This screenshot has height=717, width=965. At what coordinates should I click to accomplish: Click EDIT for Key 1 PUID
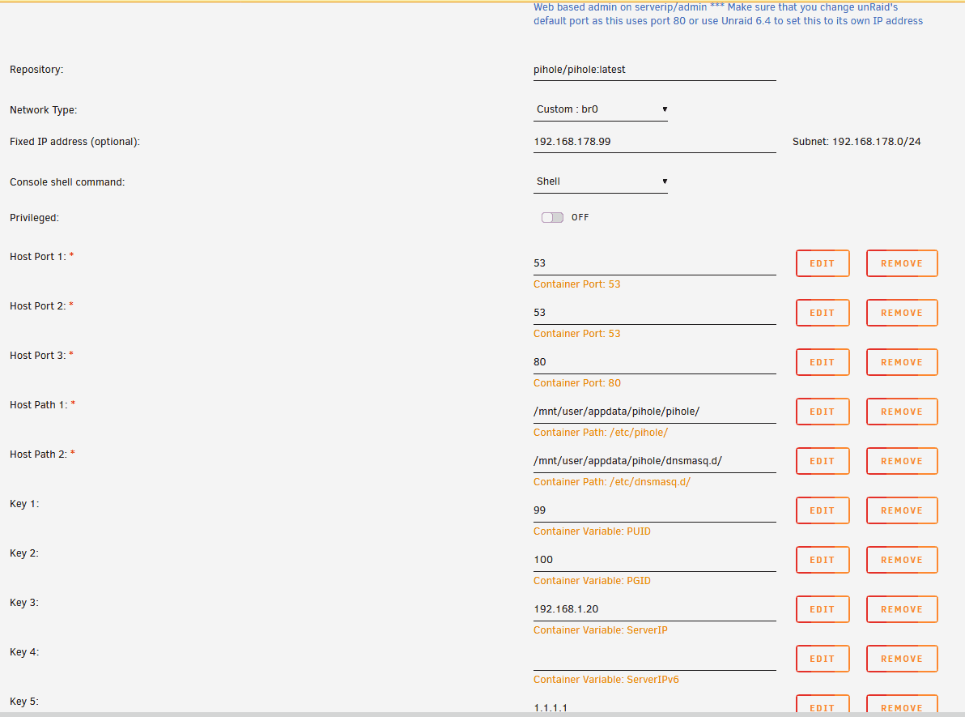coord(823,510)
